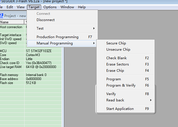Click the Name column header
Image resolution: width=178 pixels, height=127 pixels.
(12, 22)
